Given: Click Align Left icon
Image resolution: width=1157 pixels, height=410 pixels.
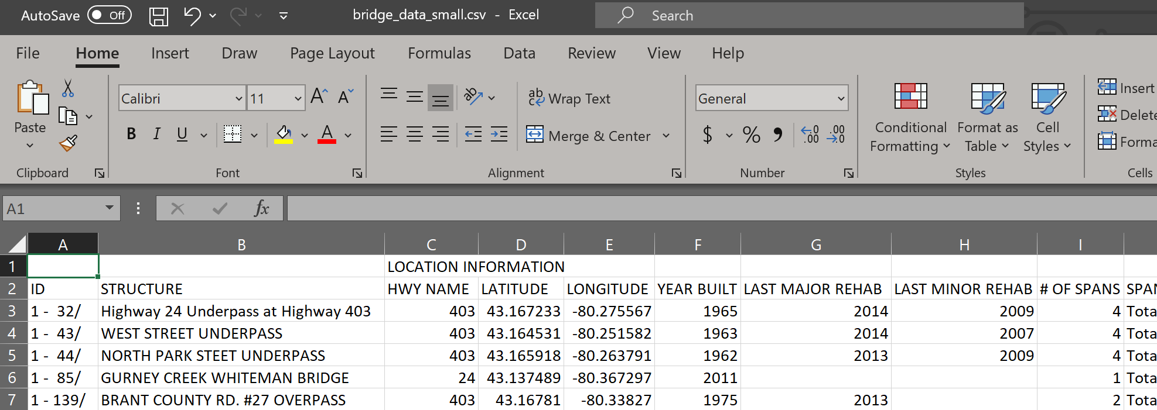Looking at the screenshot, I should pos(389,135).
